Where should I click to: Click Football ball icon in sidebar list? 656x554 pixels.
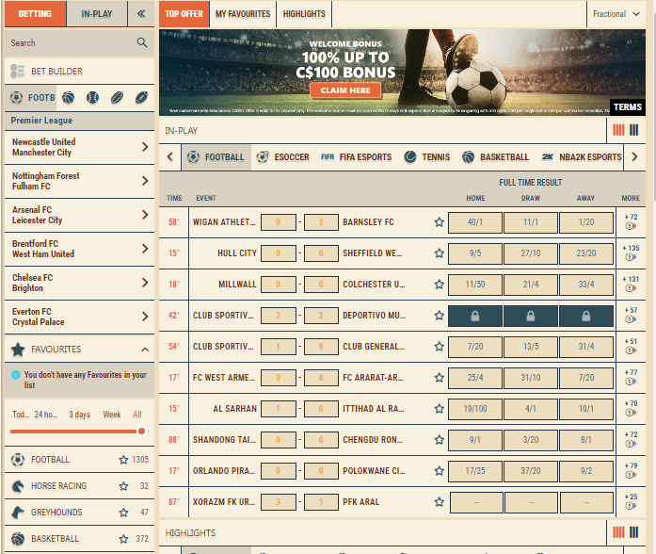[18, 460]
